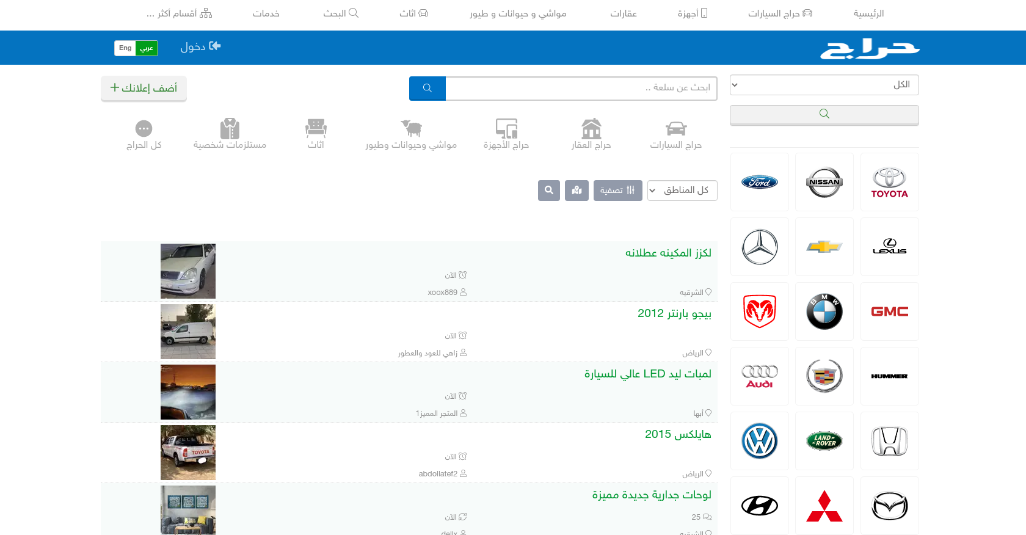
Task: Open مواشي و حيوانات و طيور menu item
Action: point(518,13)
